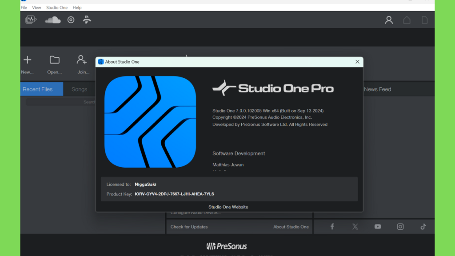455x256 pixels.
Task: Open the user account icon
Action: (389, 20)
